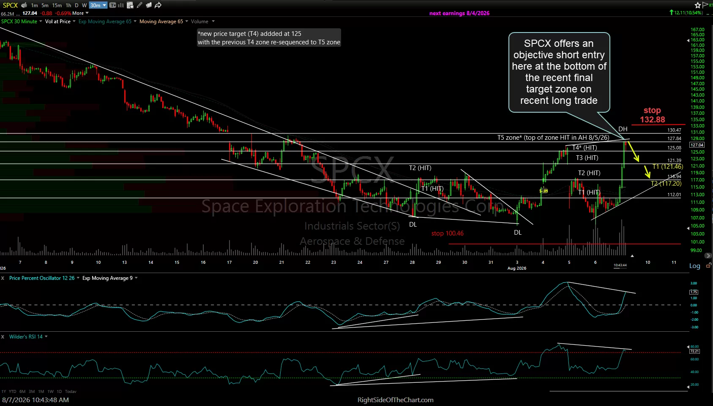The height and width of the screenshot is (406, 713).
Task: Click the bar chart style icon
Action: 121,5
